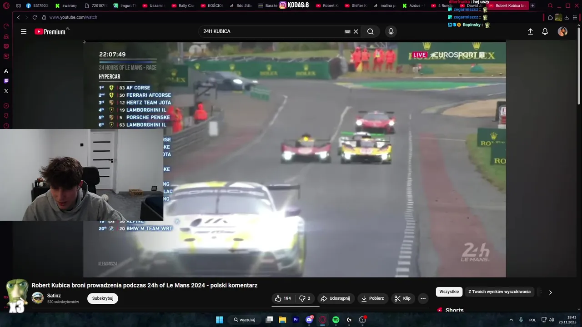
Task: Open new tab with plus button
Action: pos(532,6)
